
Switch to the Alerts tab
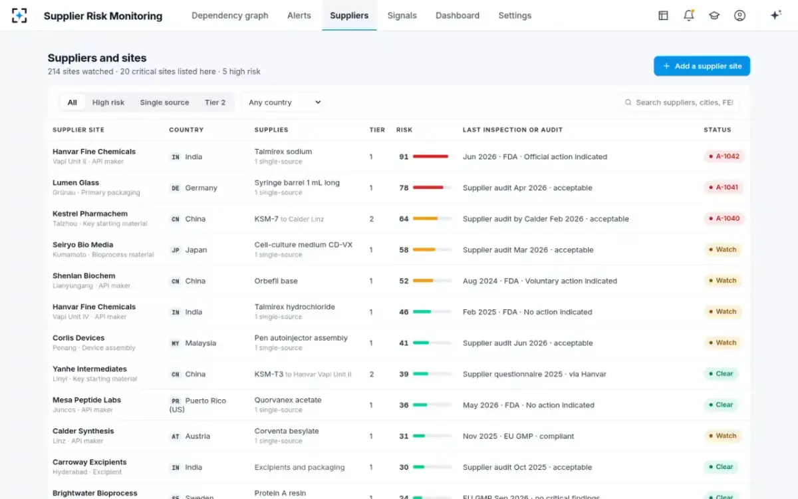coord(299,15)
